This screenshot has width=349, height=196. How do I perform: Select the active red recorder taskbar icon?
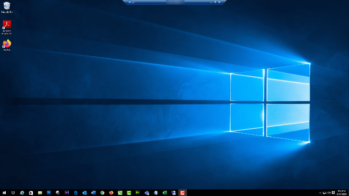[x=182, y=193]
